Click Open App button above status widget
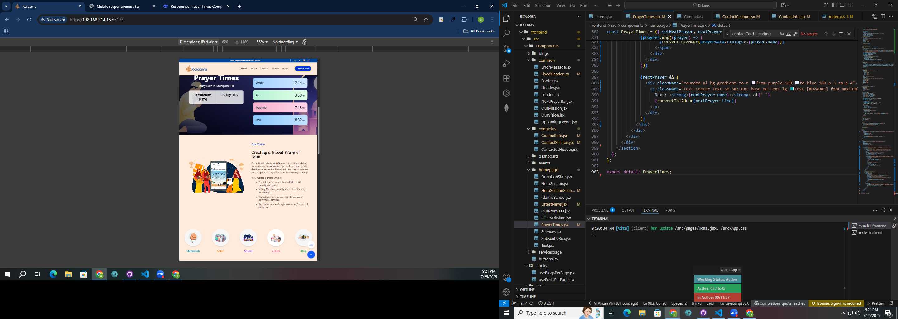Screen dimensions: 898x319 point(730,270)
